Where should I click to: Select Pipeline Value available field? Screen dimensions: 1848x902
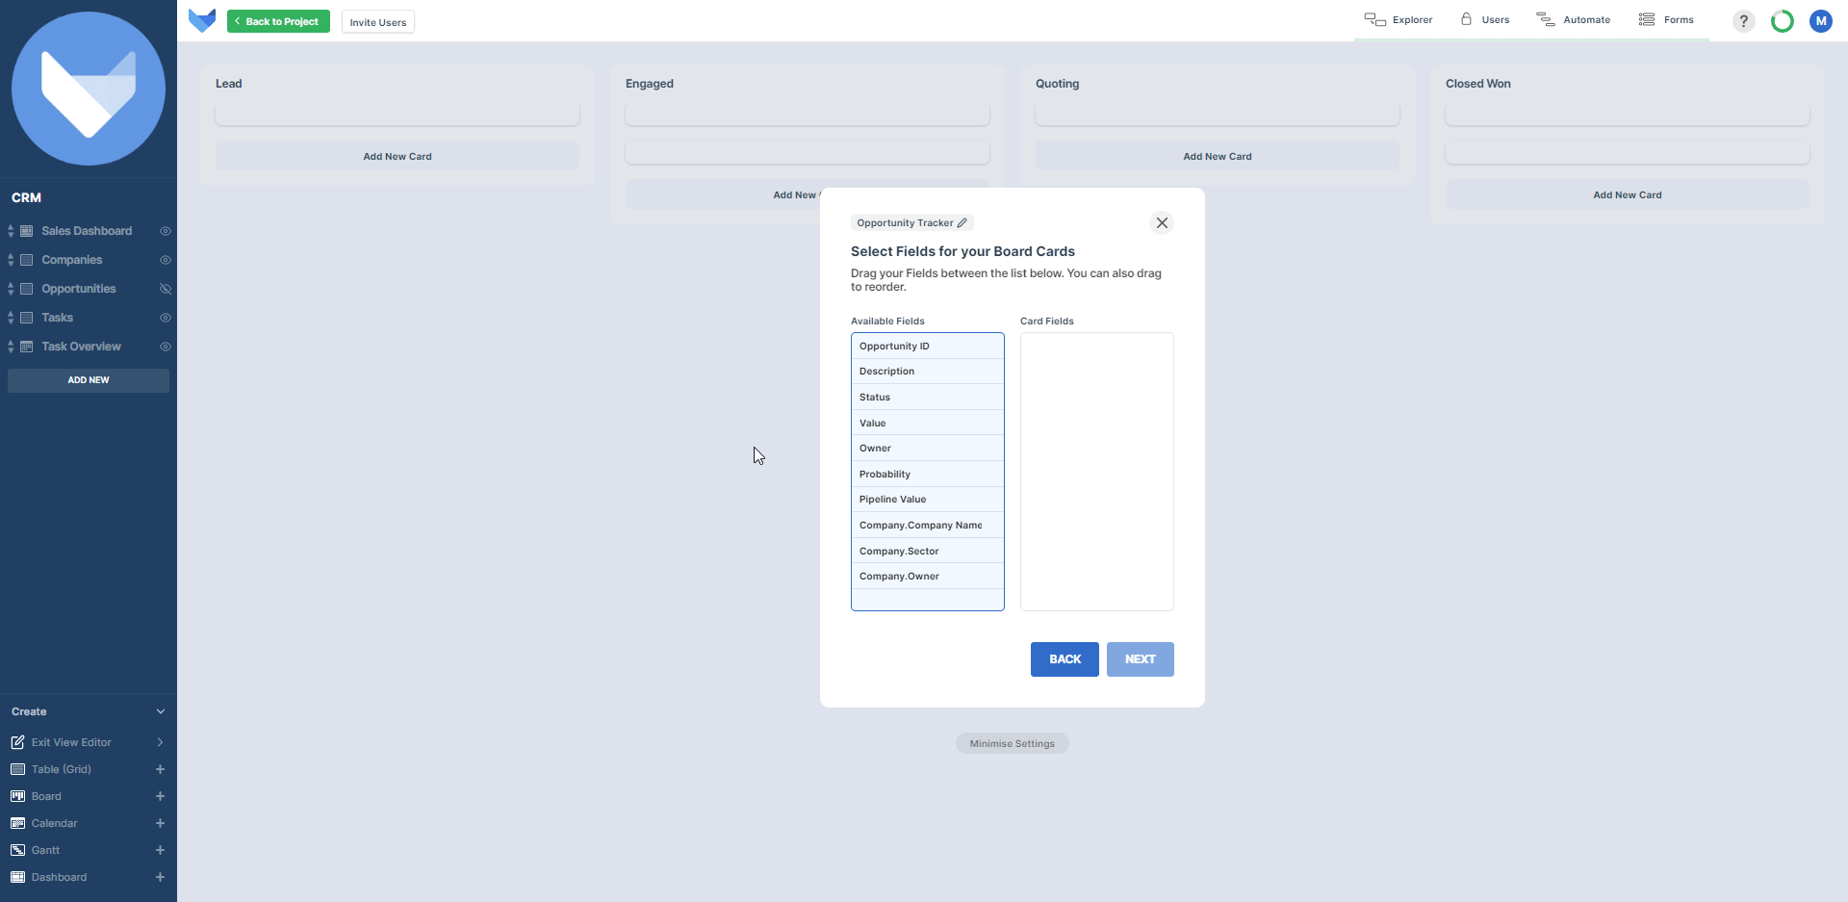[x=928, y=500]
